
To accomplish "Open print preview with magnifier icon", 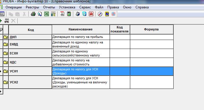I will (x=40, y=14).
